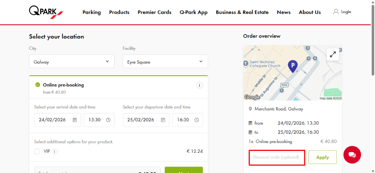Click the Merchants Road, Galway address
This screenshot has height=173, width=375.
[279, 109]
